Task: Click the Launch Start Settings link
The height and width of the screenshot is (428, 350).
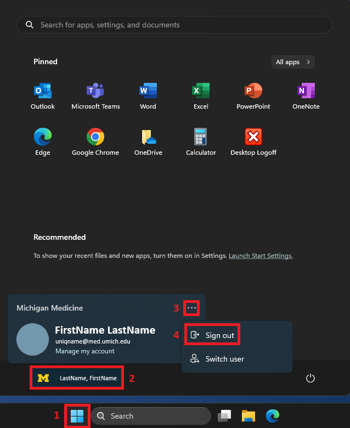Action: click(x=261, y=256)
